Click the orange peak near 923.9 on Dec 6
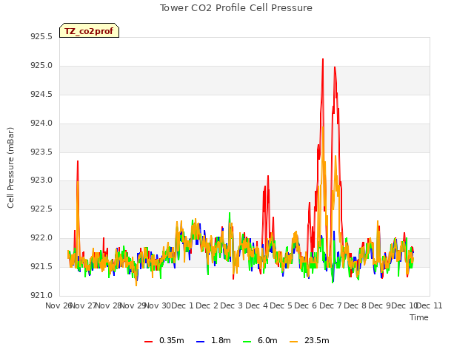This screenshot has height=355, width=474. tap(323, 127)
